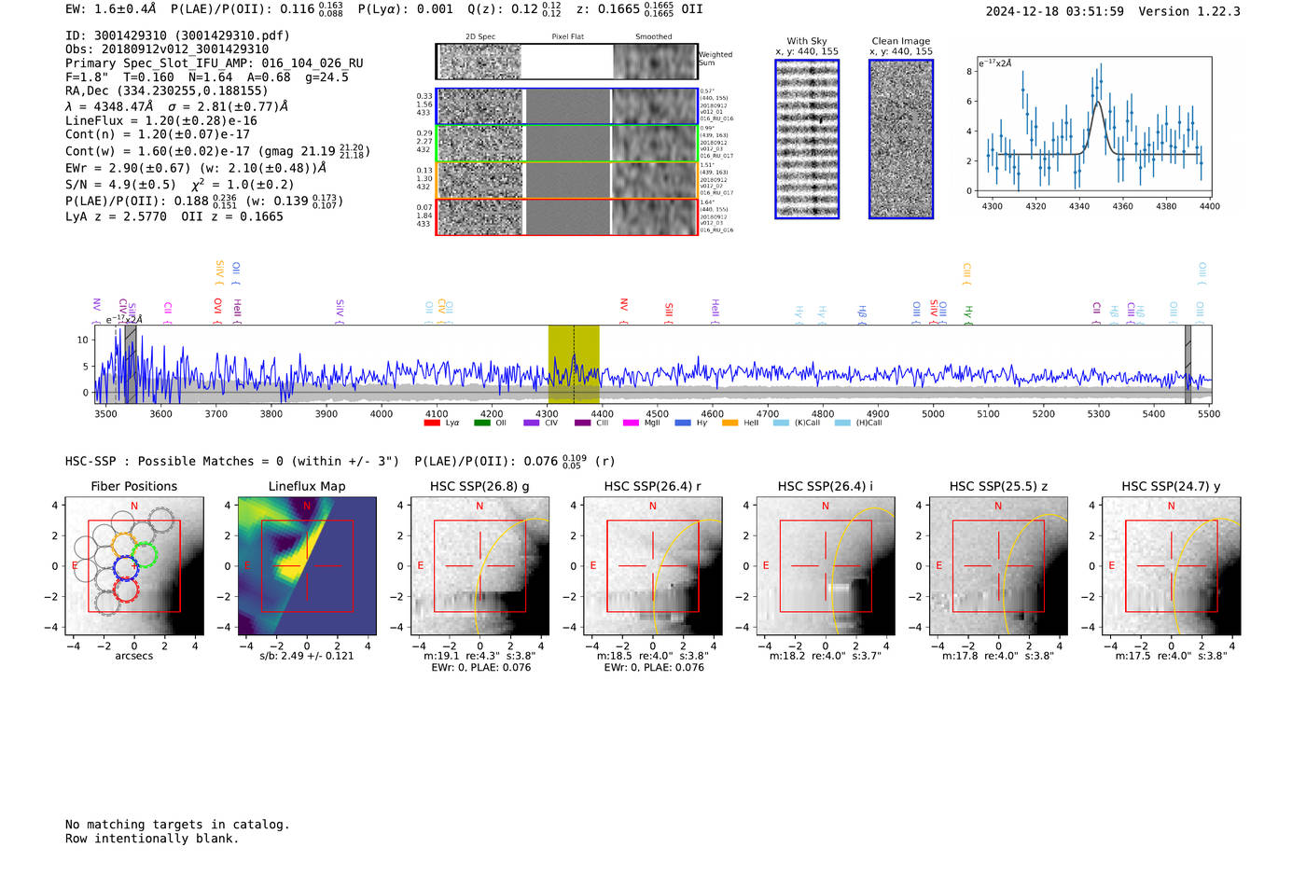Click the green OII legend swatch
The image size is (1306, 889).
482,423
